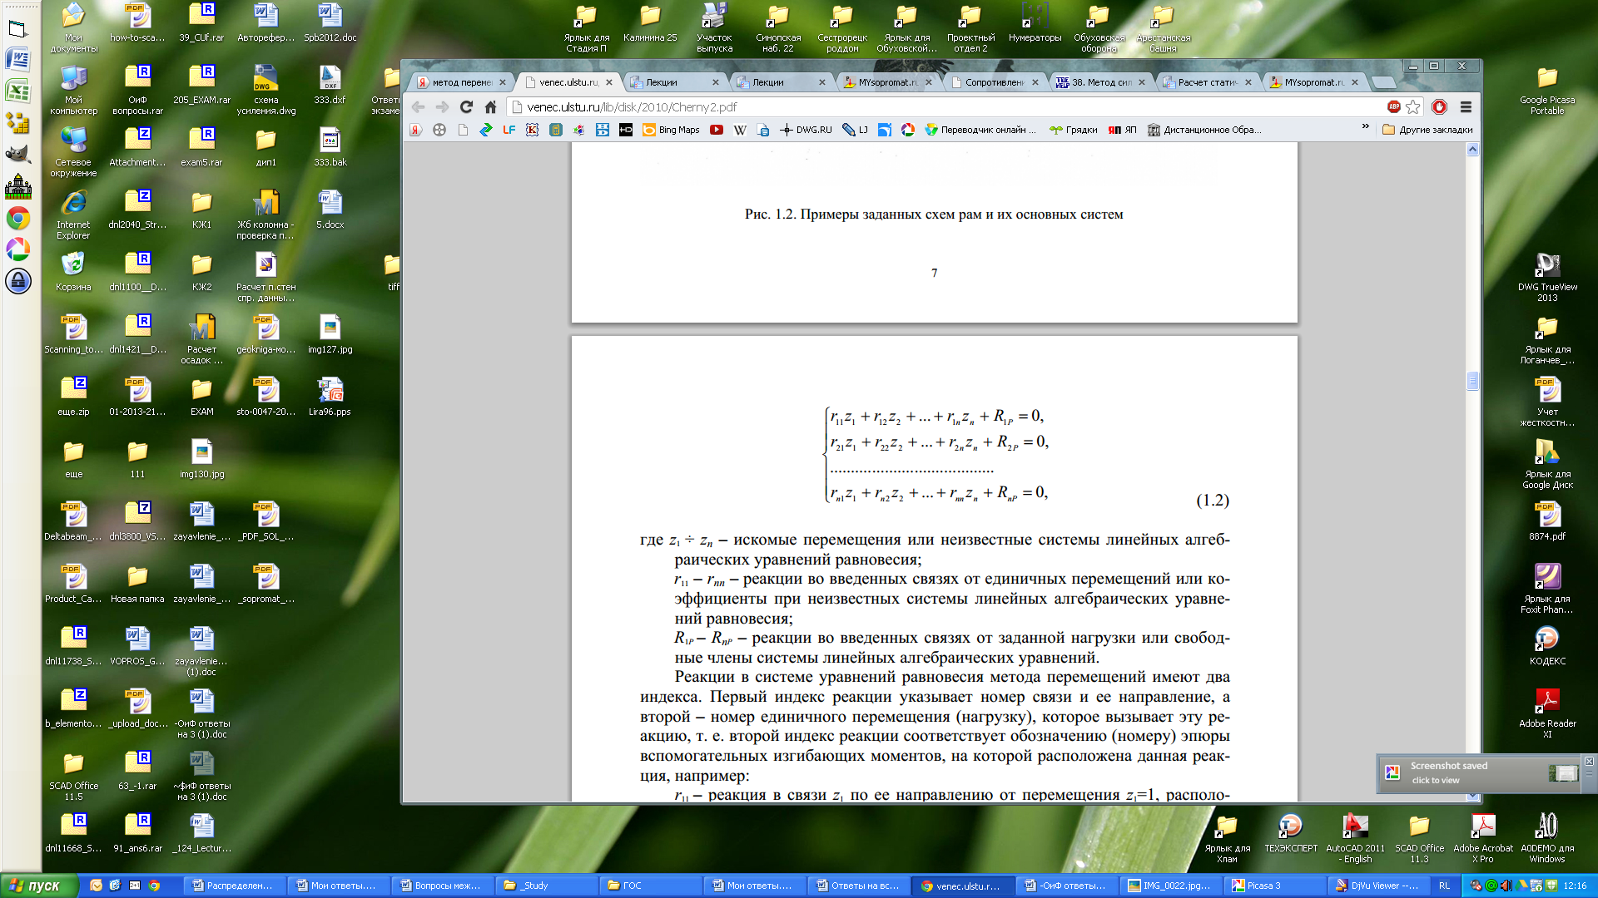Open the Мои документы desktop icon

click(x=73, y=27)
